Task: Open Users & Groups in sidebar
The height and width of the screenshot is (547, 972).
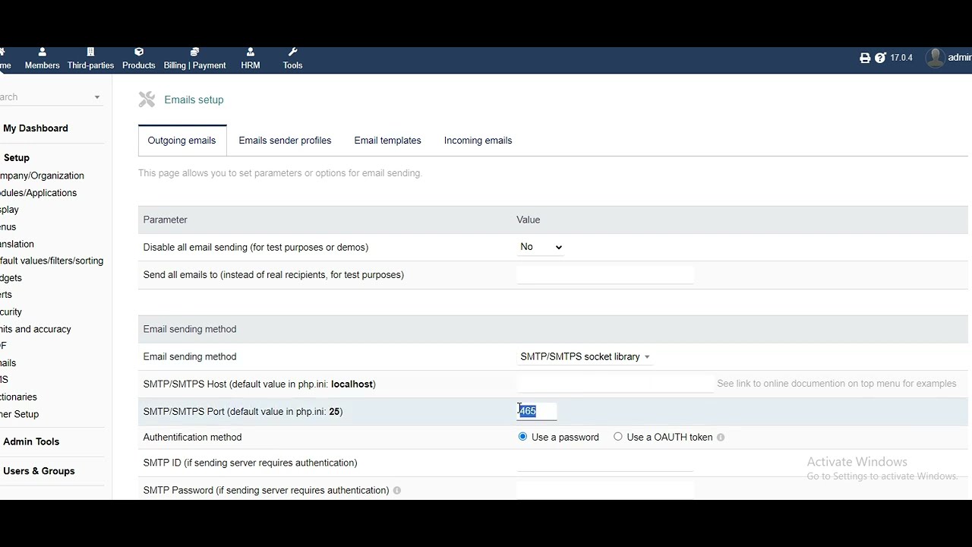Action: point(39,471)
